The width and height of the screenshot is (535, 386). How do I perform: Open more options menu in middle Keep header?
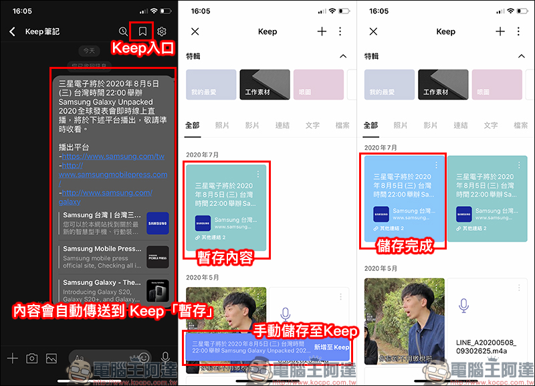340,31
